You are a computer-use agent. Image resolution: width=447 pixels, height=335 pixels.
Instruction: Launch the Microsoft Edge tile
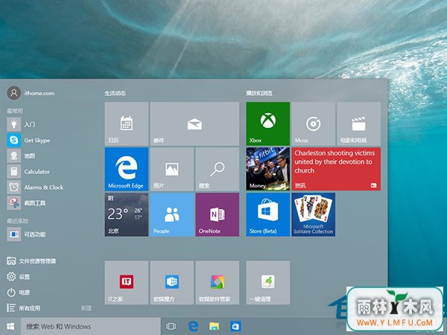(x=127, y=169)
